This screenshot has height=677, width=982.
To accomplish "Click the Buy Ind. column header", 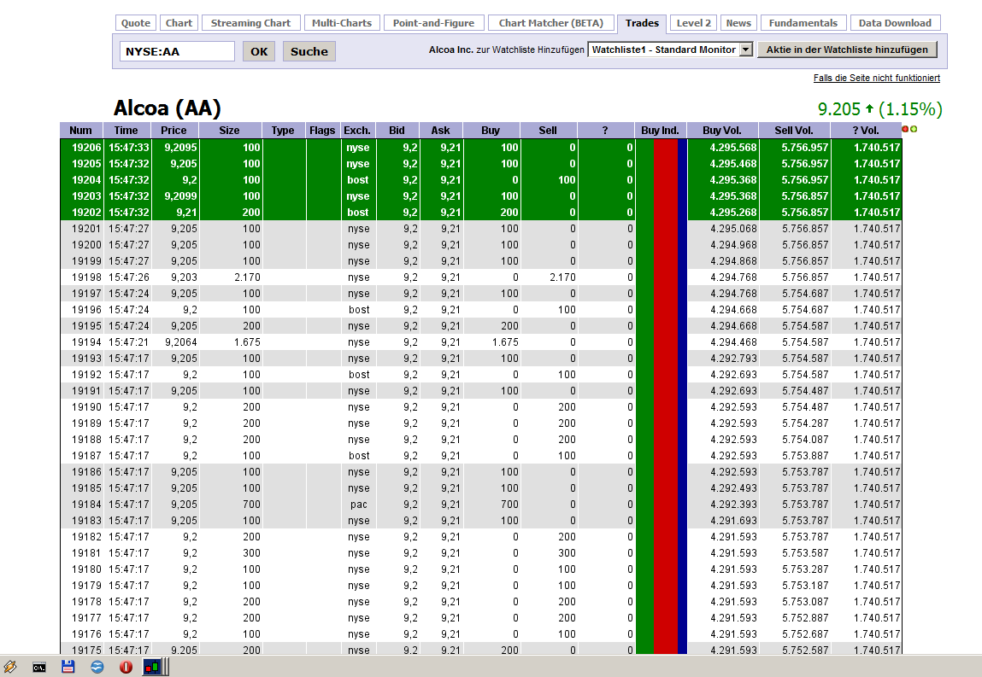I will click(660, 131).
